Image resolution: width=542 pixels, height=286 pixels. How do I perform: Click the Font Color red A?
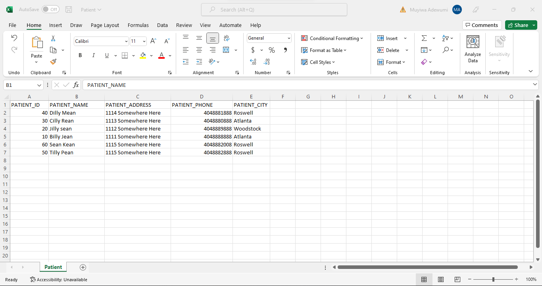point(161,56)
